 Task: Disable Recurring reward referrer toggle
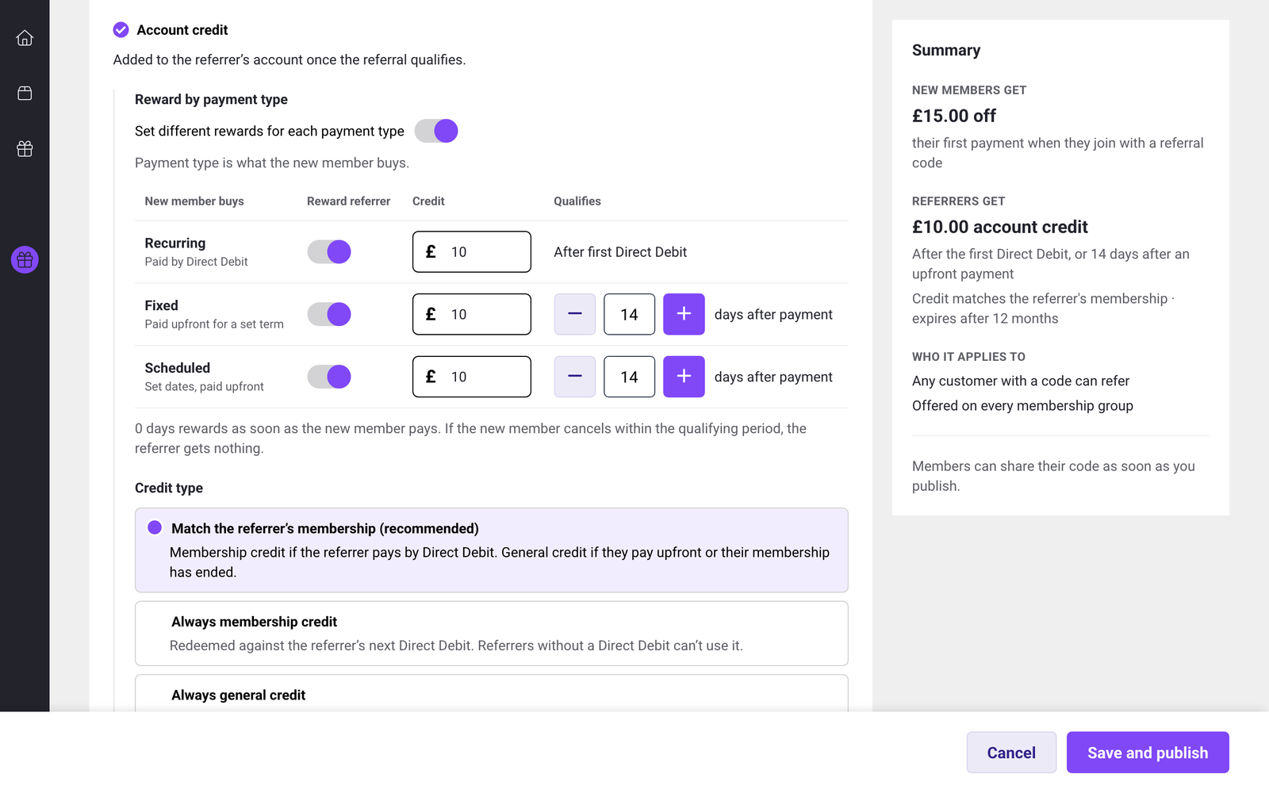pos(329,252)
